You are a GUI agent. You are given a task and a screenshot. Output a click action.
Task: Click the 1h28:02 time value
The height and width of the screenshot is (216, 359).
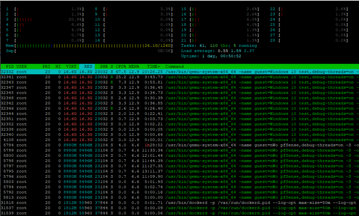click(x=154, y=145)
